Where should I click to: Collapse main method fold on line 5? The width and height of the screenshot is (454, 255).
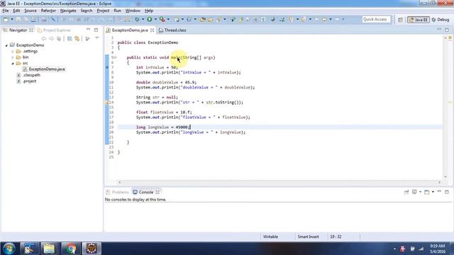point(115,57)
